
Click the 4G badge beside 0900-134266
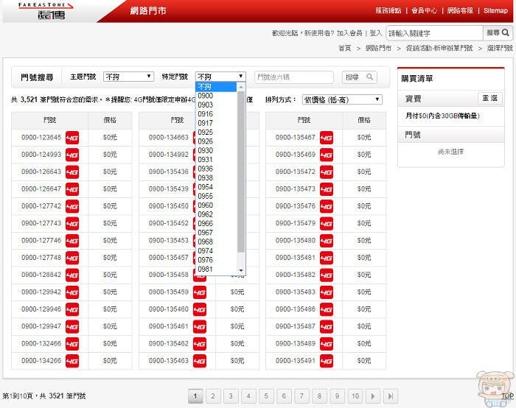72,361
